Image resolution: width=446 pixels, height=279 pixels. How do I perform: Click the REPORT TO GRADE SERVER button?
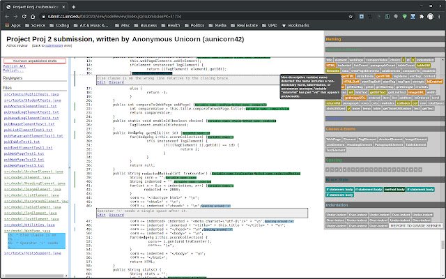click(x=415, y=226)
